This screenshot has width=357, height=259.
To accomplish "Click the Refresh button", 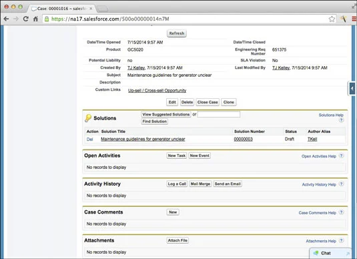I will 177,33.
